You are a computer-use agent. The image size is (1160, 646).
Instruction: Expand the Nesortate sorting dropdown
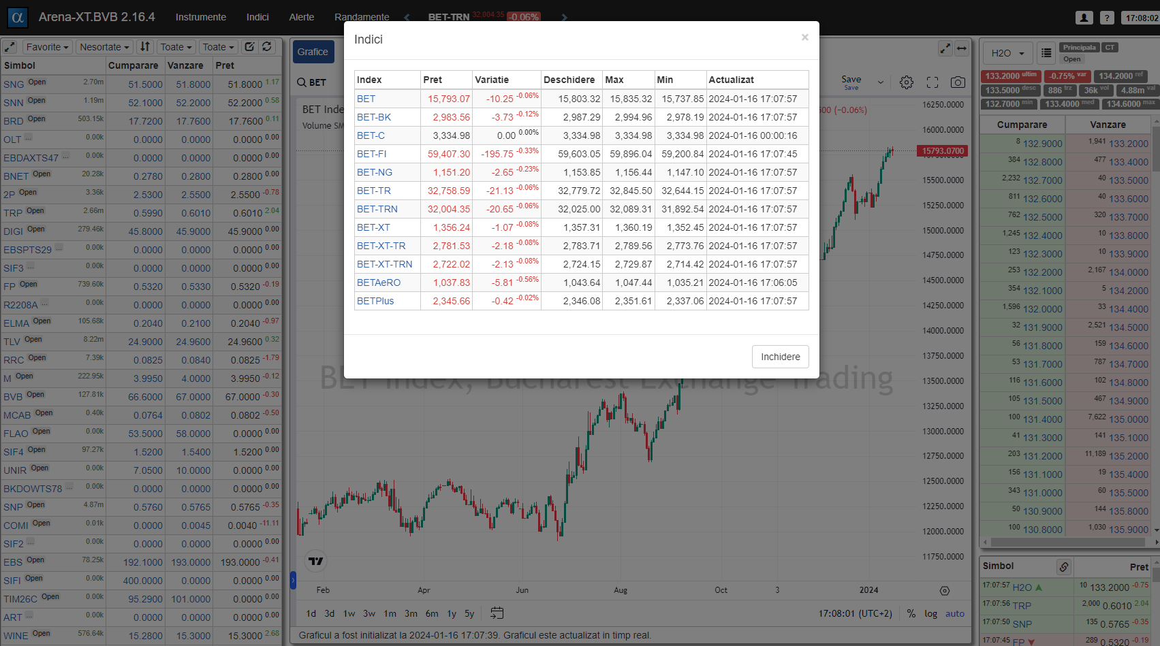[104, 47]
